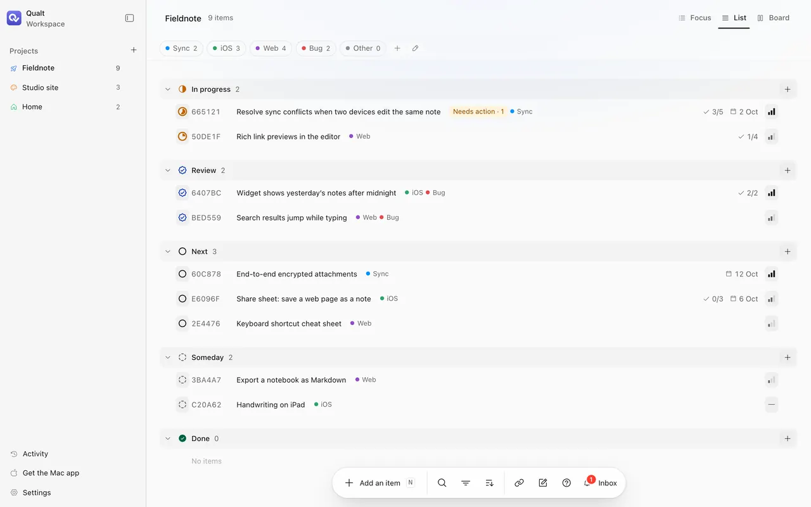The image size is (811, 507).
Task: Toggle status circle of item E6096F
Action: pos(182,298)
